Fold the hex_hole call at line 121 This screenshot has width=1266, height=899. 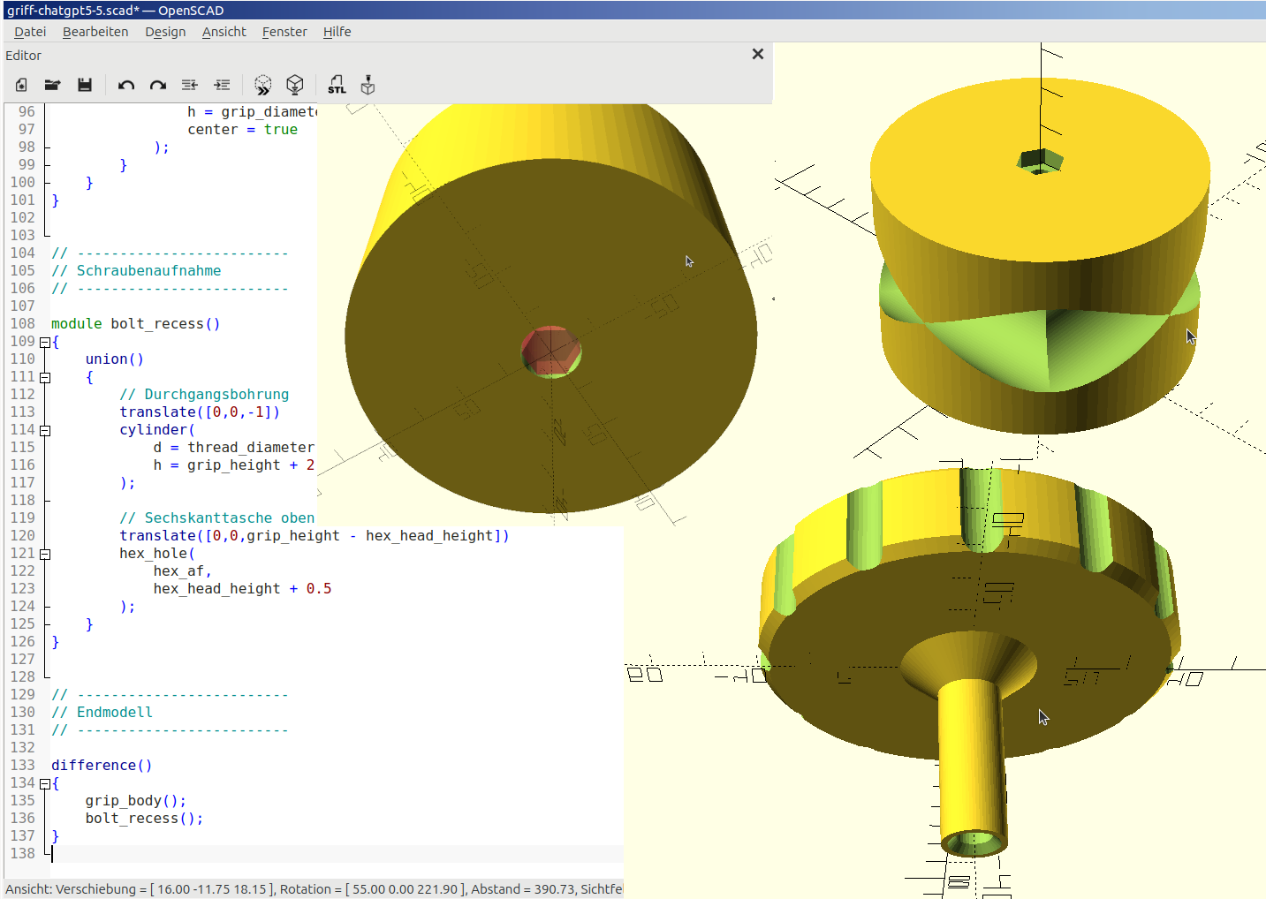click(45, 554)
